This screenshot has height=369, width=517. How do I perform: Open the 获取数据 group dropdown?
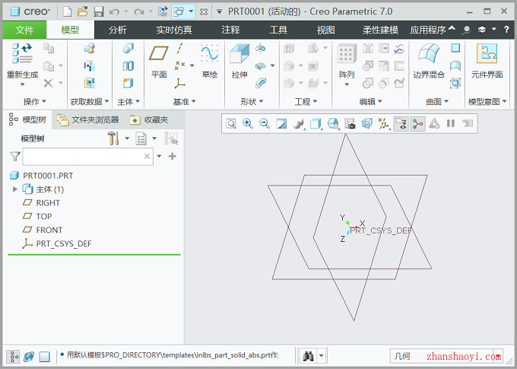[90, 102]
